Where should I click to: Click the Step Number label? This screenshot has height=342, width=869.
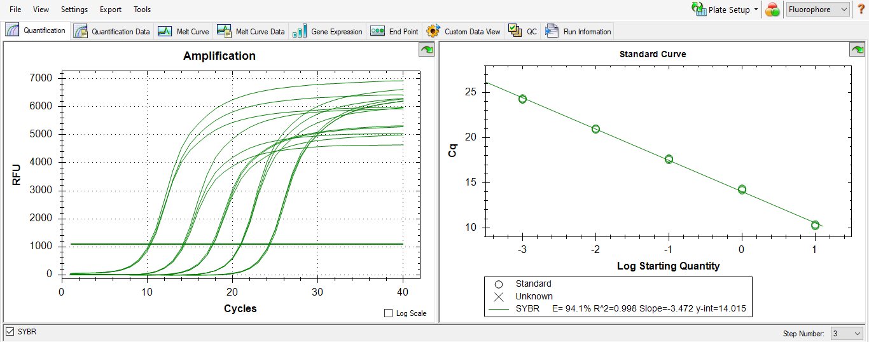[803, 334]
